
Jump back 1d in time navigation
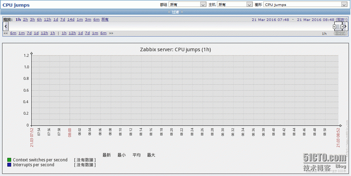pyautogui.click(x=36, y=33)
